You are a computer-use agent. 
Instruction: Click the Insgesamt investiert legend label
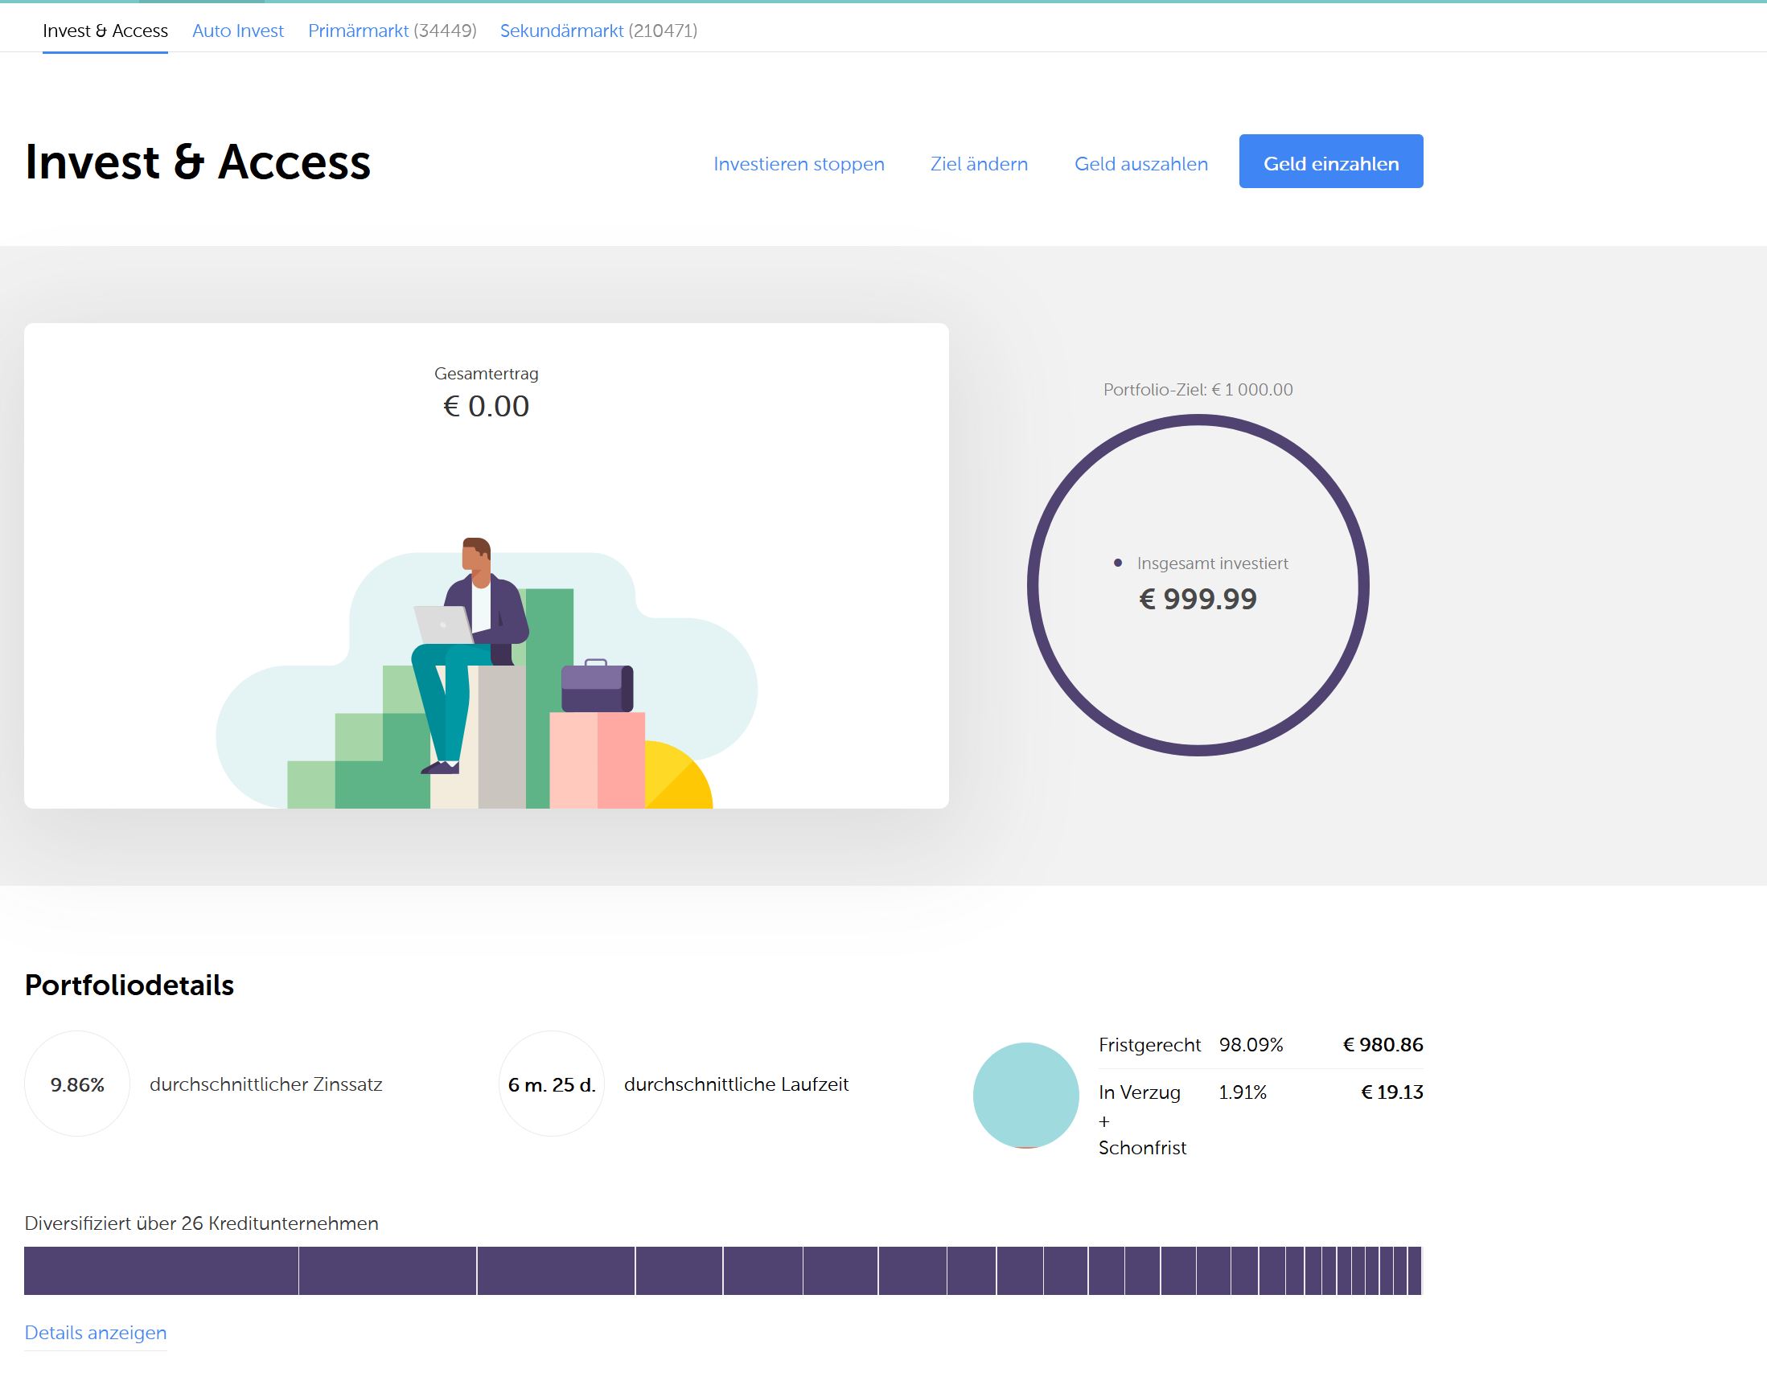[1212, 563]
